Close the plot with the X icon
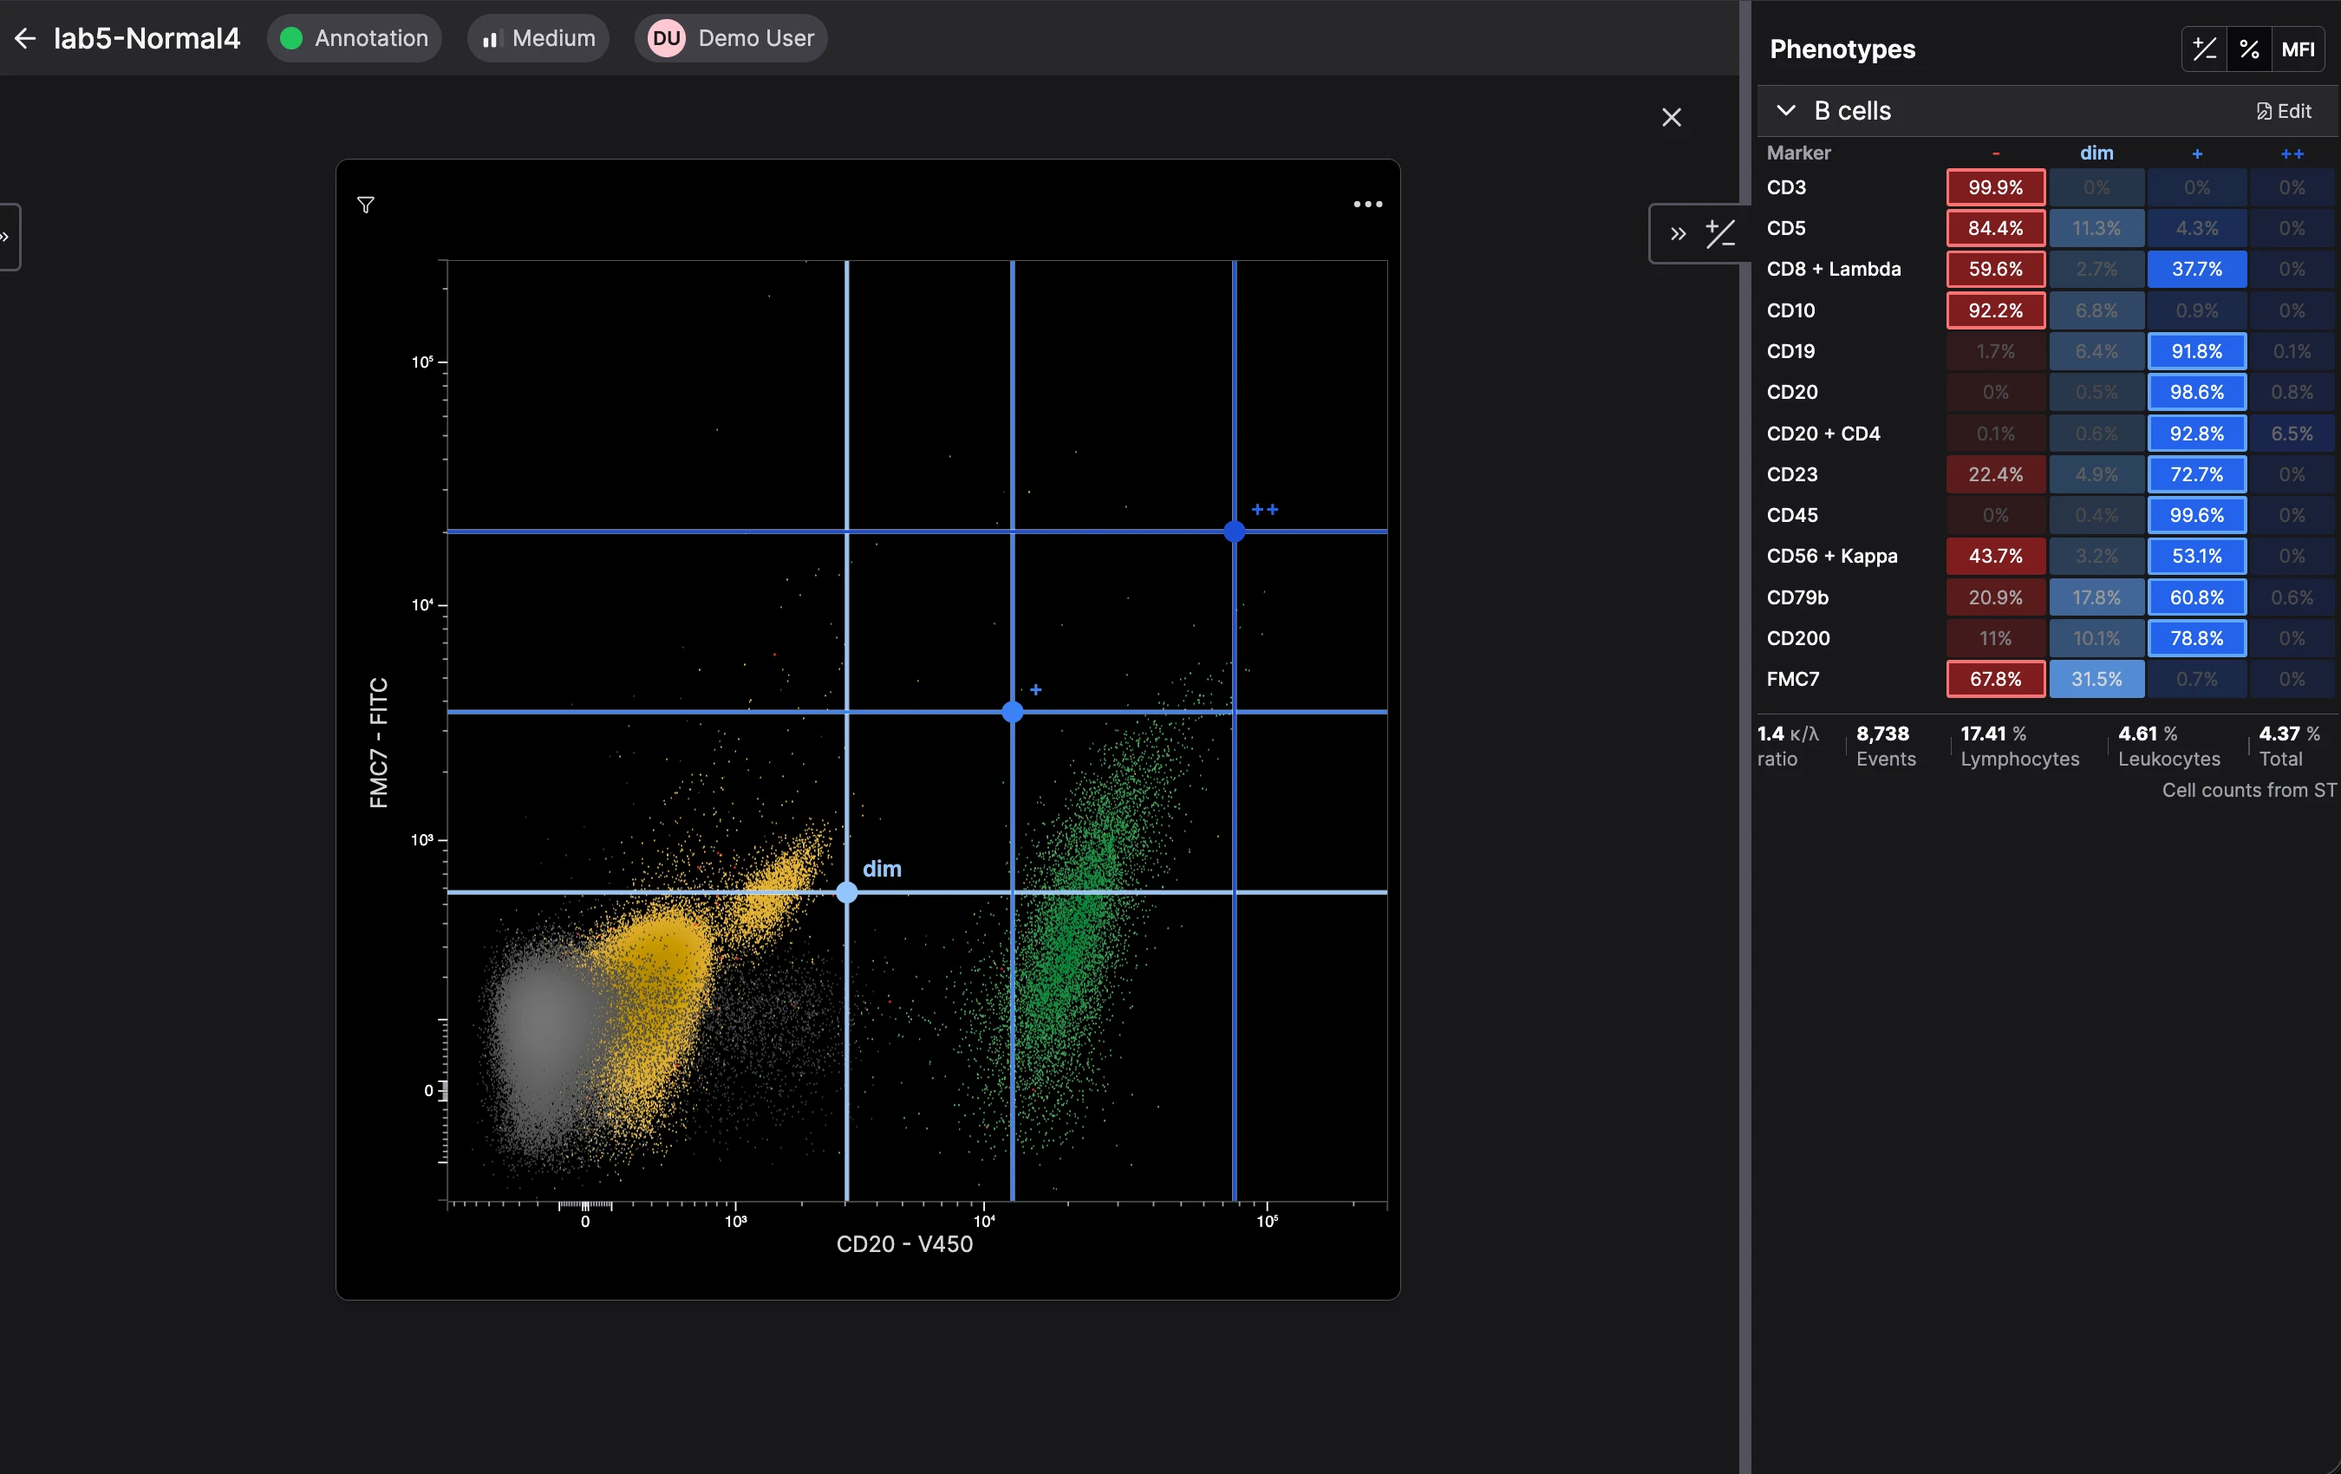2341x1474 pixels. pos(1671,118)
